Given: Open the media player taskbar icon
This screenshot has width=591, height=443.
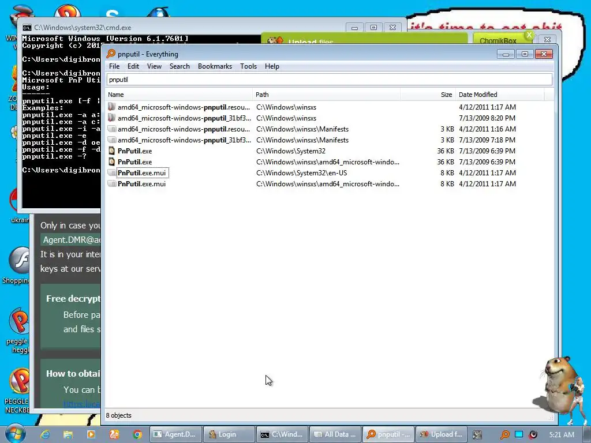Looking at the screenshot, I should 91,434.
